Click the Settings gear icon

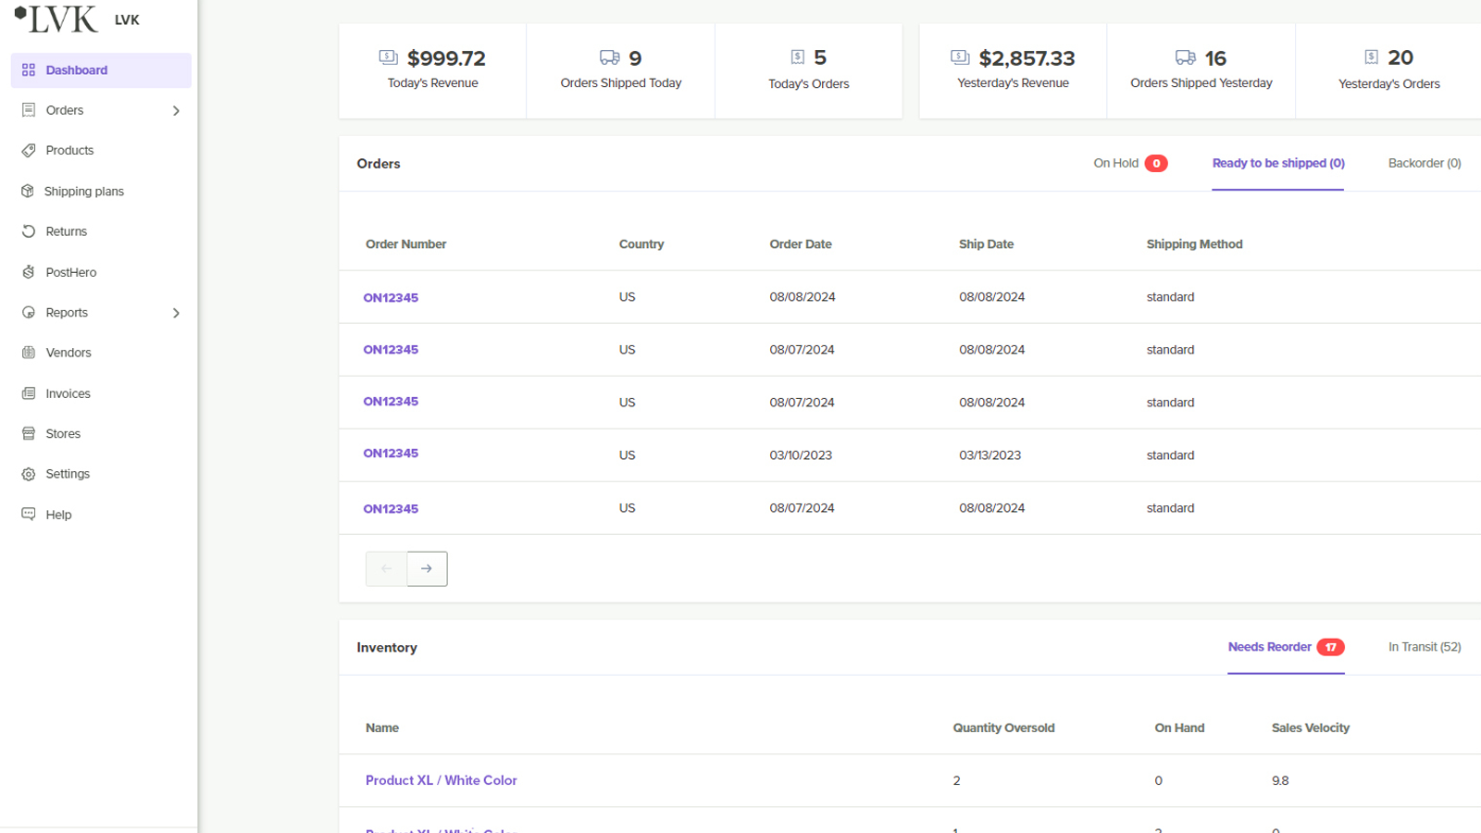pos(29,474)
